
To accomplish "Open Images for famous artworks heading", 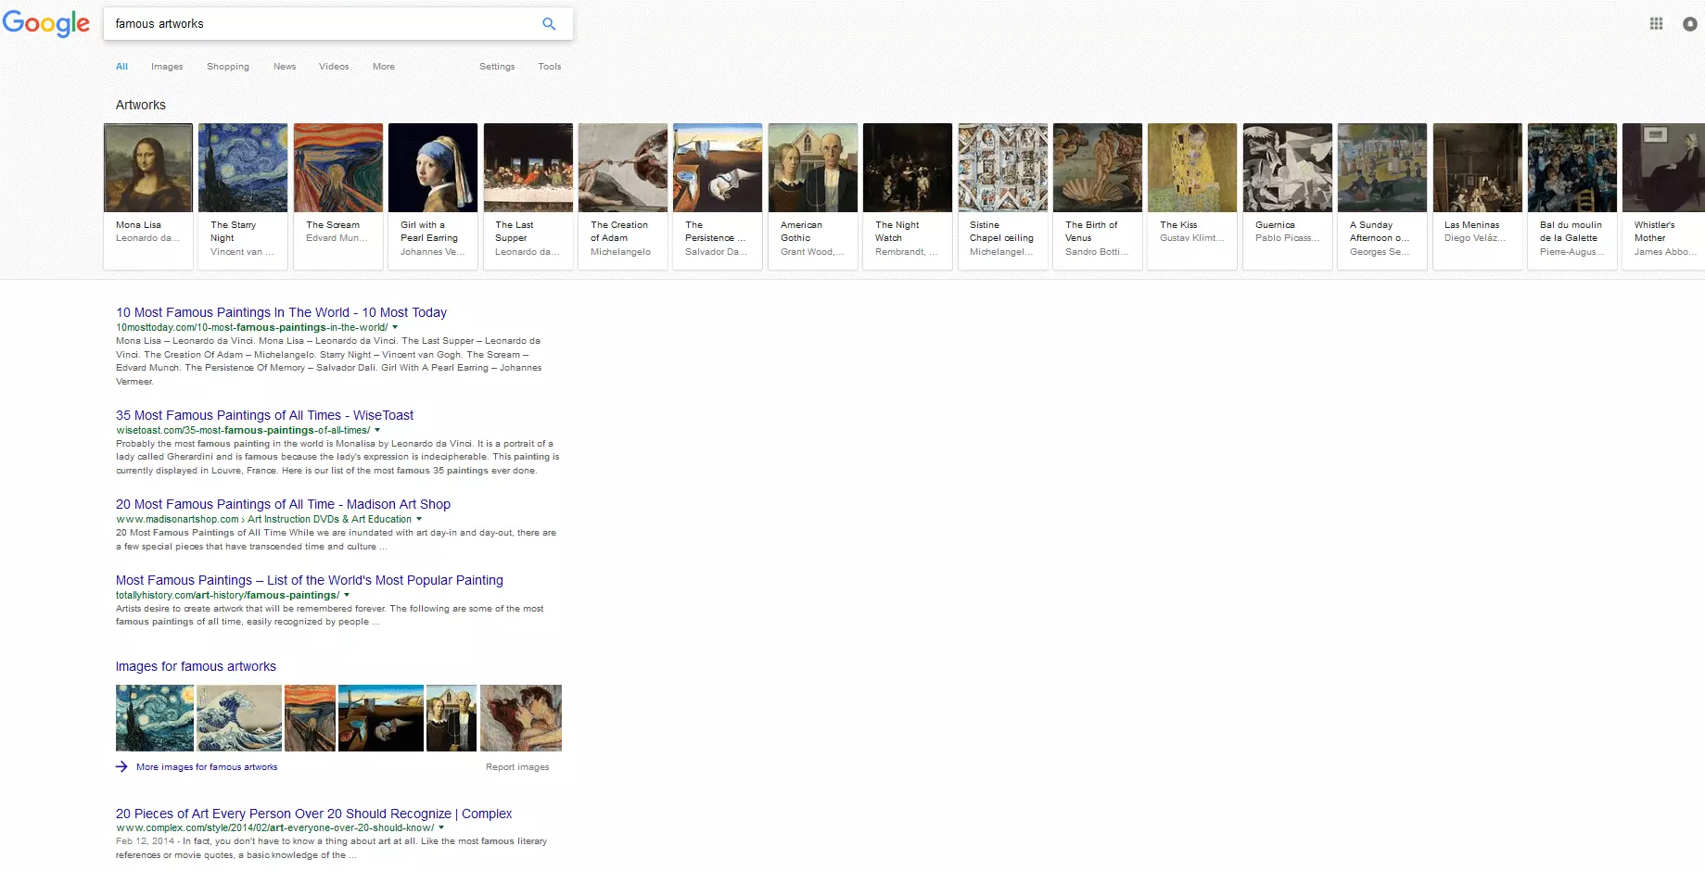I will click(x=196, y=666).
